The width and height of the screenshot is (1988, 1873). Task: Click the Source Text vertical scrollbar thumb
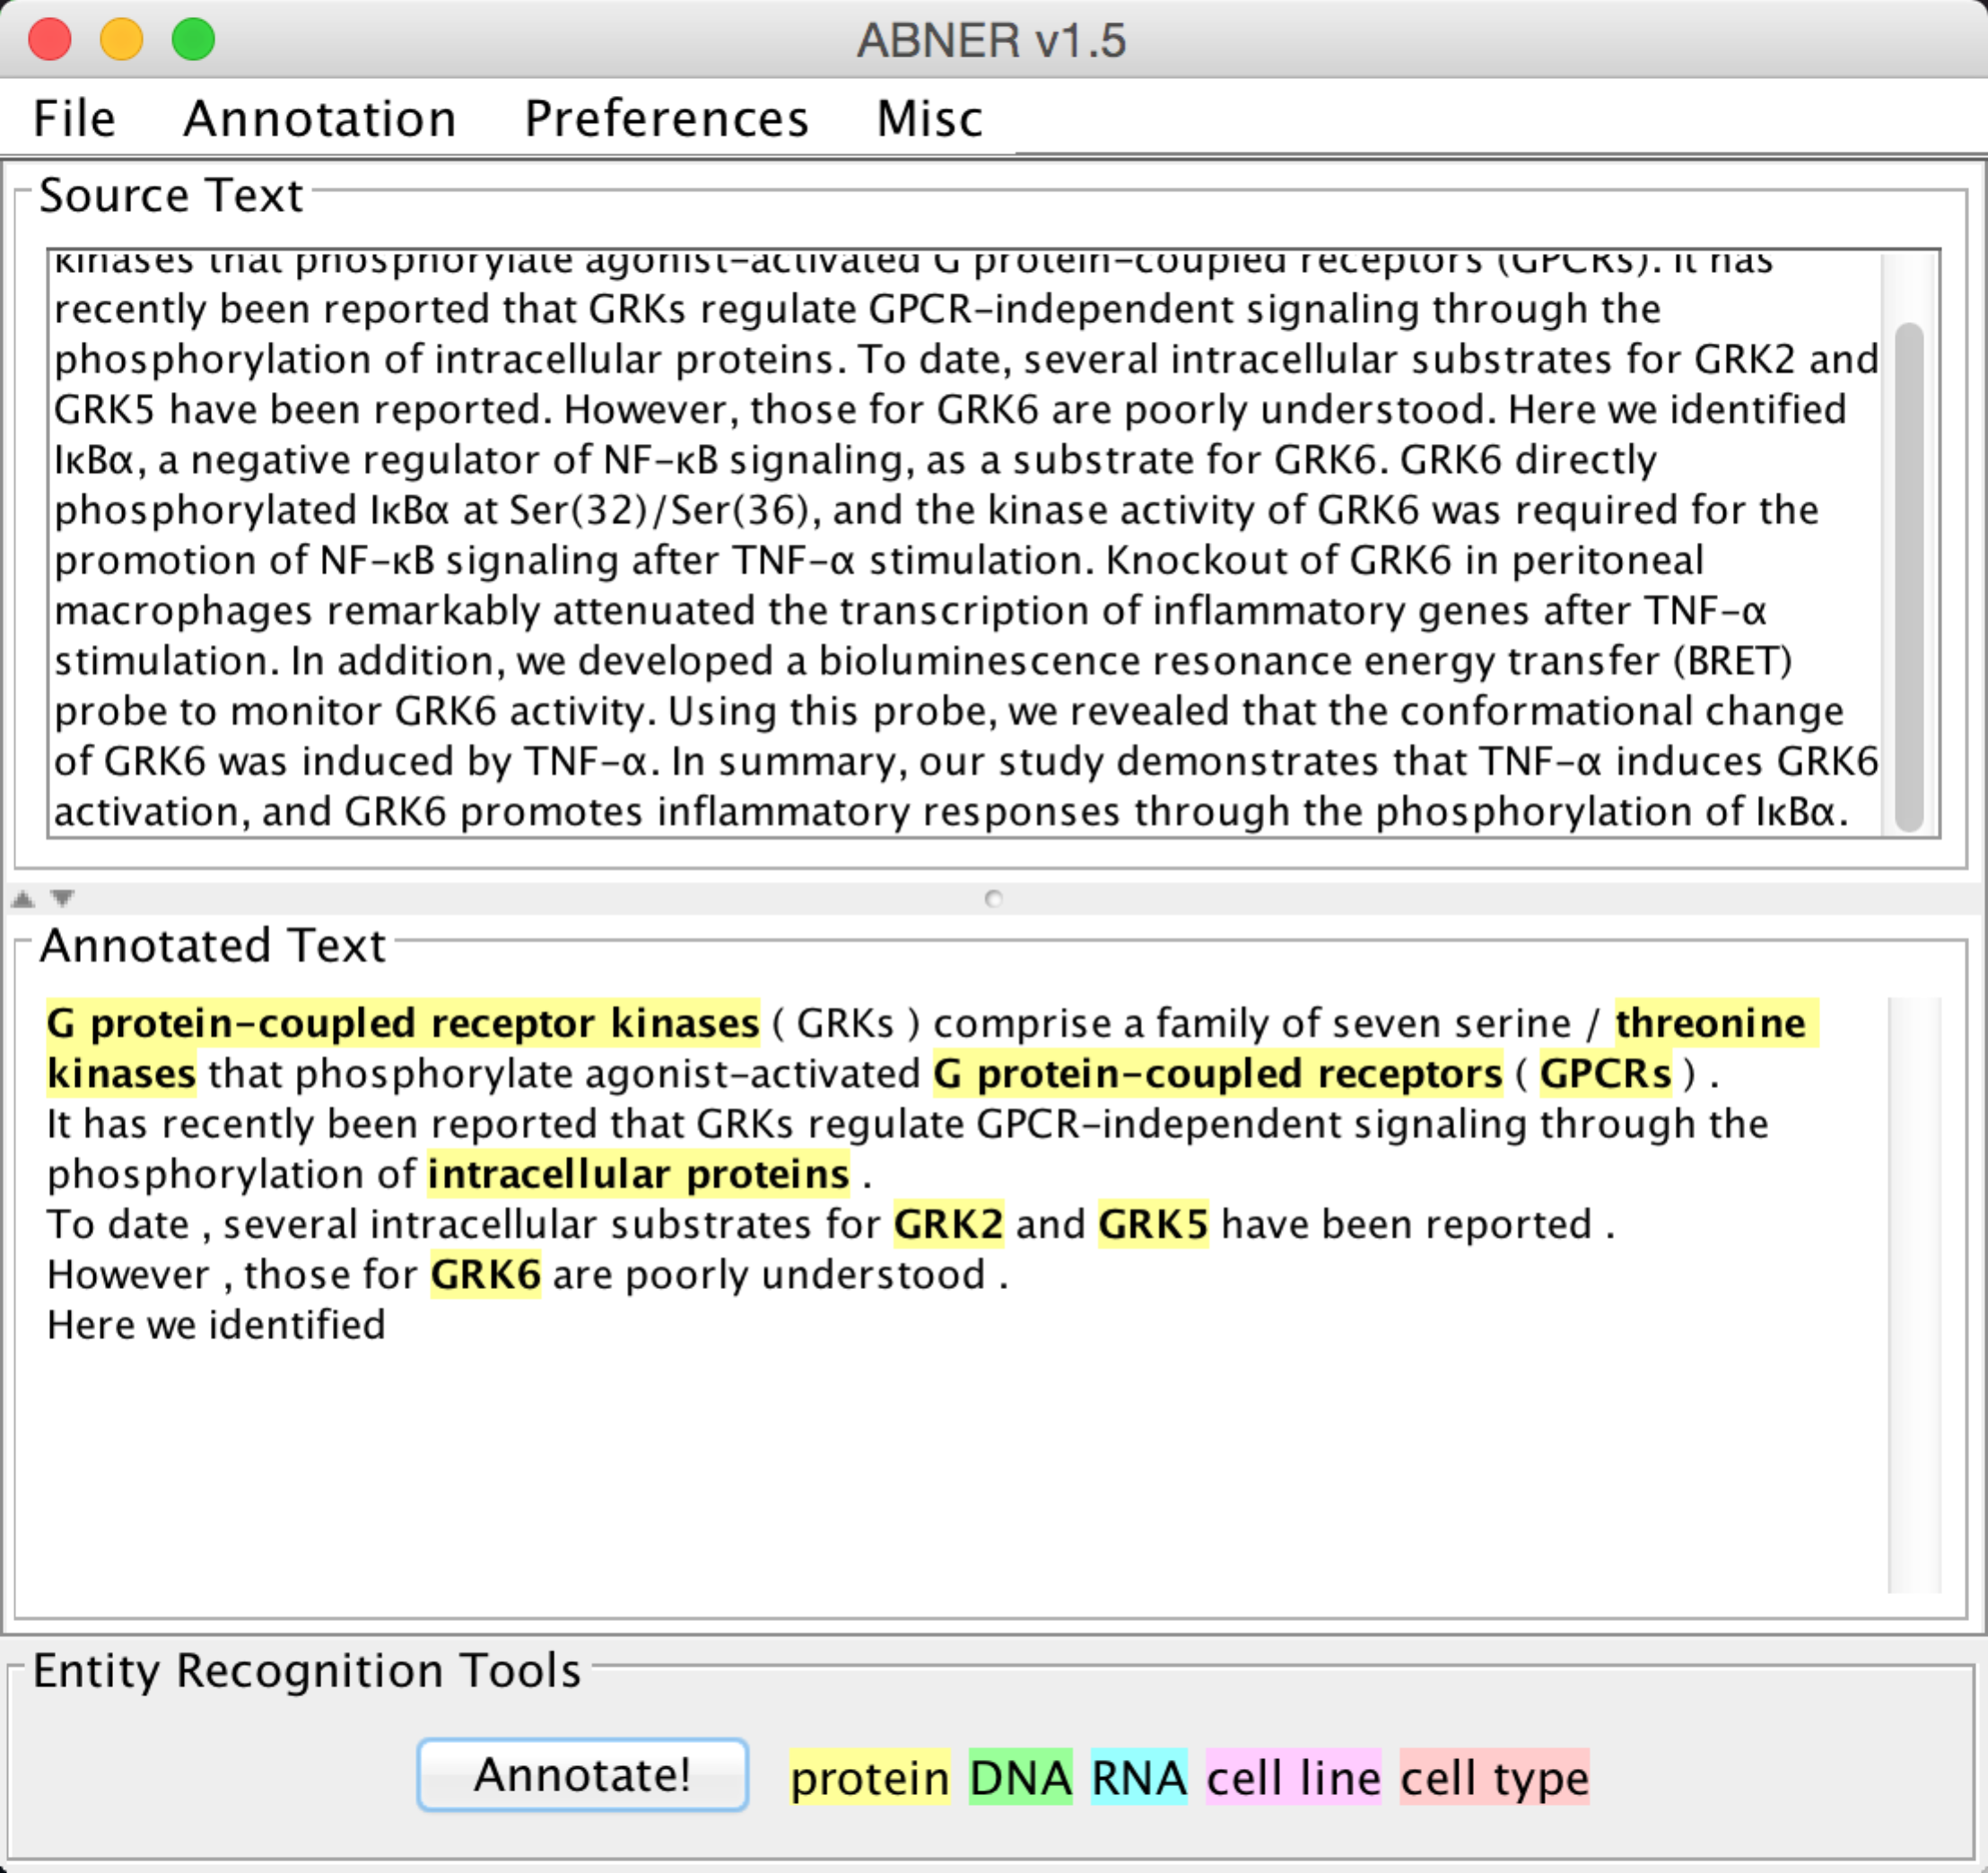point(1908,575)
